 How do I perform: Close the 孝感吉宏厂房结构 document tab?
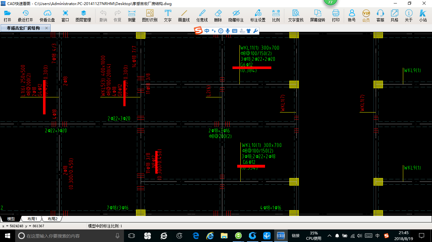[46, 28]
